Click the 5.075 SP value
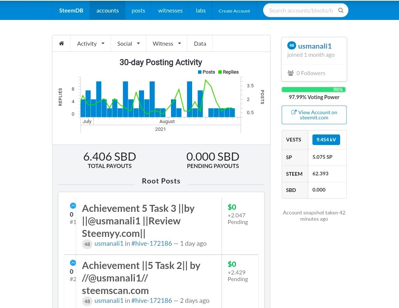Viewport: 399px width, 308px height. point(322,157)
